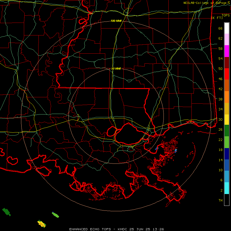Viewport: 231px width, 231px height.
Task: Click the white swatch on the tops scale
Action: click(227, 28)
